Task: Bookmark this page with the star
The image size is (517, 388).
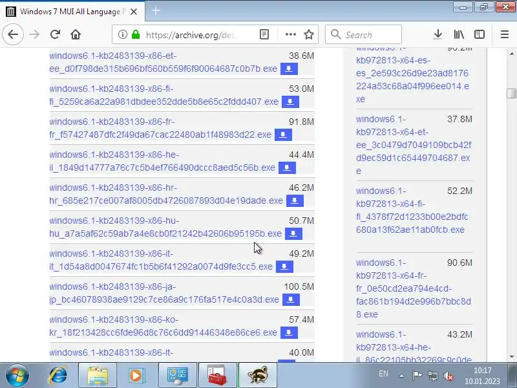Action: click(x=309, y=34)
